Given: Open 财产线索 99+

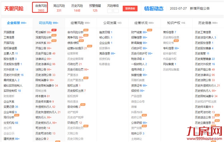Looking at the screenshot, I should click(x=139, y=32).
